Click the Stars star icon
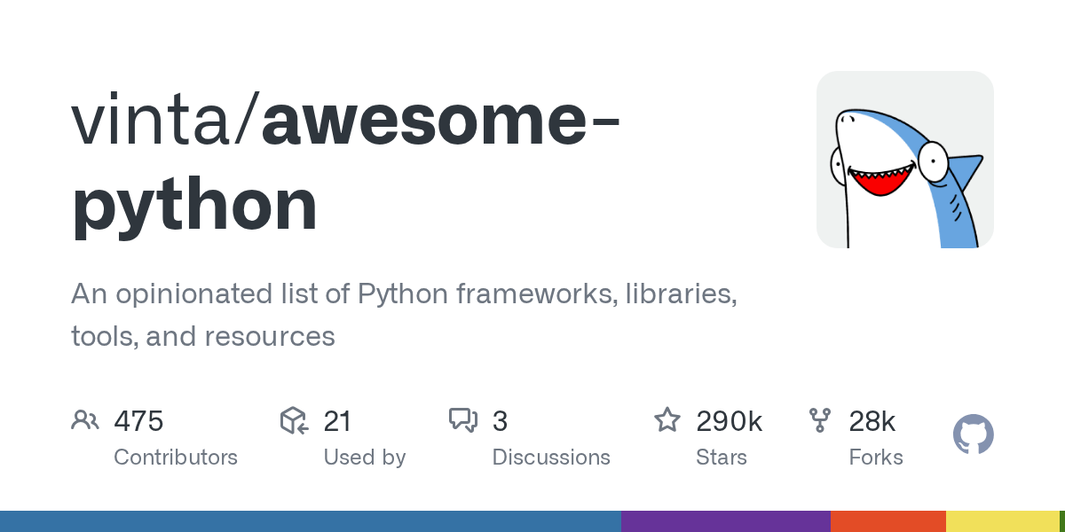 [x=667, y=420]
